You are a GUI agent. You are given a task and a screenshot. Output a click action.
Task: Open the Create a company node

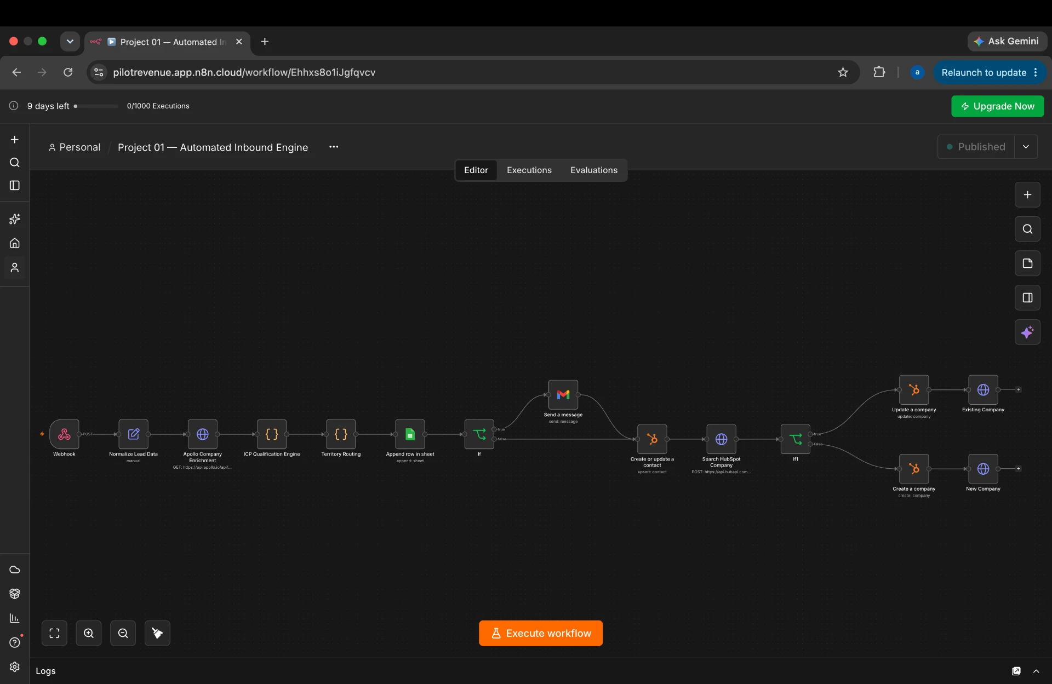pyautogui.click(x=914, y=469)
